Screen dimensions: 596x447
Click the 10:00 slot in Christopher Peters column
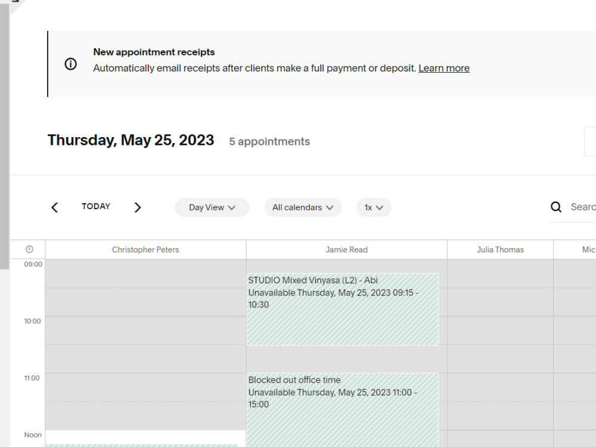pos(145,330)
